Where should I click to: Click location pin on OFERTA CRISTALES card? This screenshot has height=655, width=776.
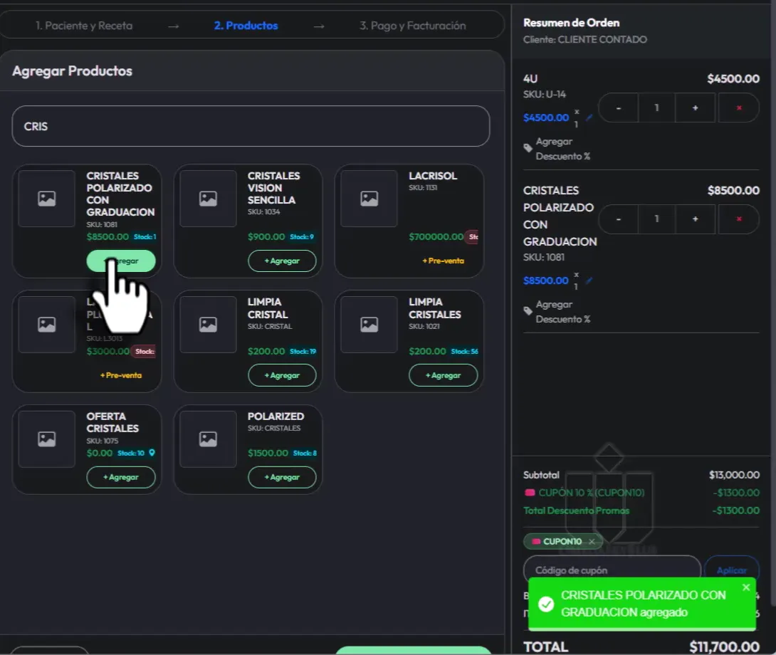152,453
